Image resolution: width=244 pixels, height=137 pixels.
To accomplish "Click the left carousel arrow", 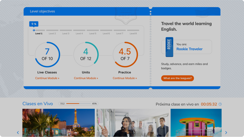I will [18, 133].
